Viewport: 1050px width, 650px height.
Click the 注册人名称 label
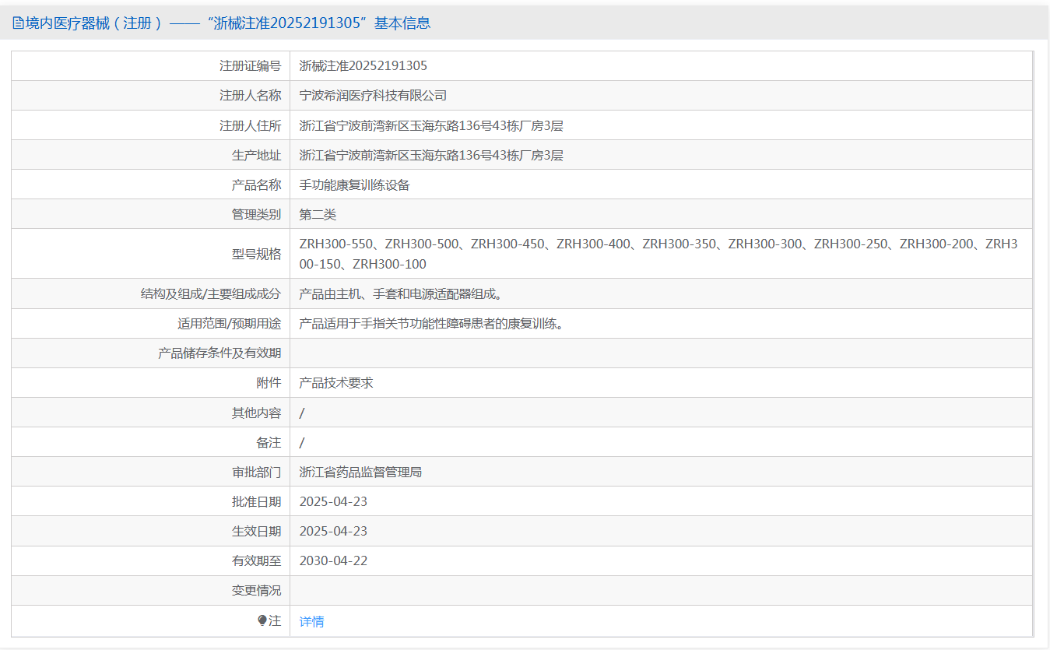tap(250, 96)
